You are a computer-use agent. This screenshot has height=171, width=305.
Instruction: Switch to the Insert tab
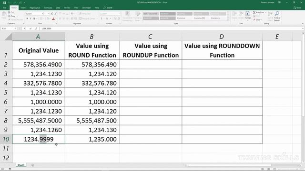[x=23, y=8]
